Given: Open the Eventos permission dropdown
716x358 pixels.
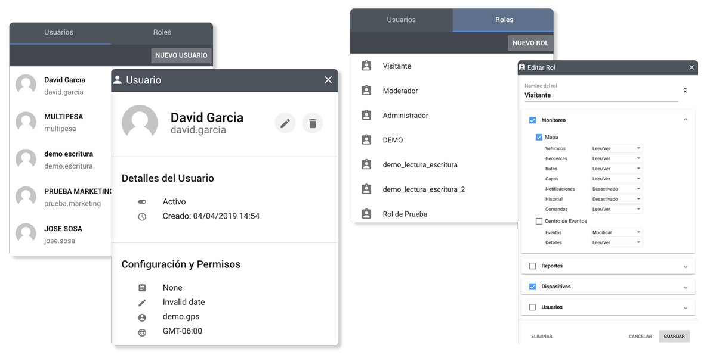Looking at the screenshot, I should 616,232.
